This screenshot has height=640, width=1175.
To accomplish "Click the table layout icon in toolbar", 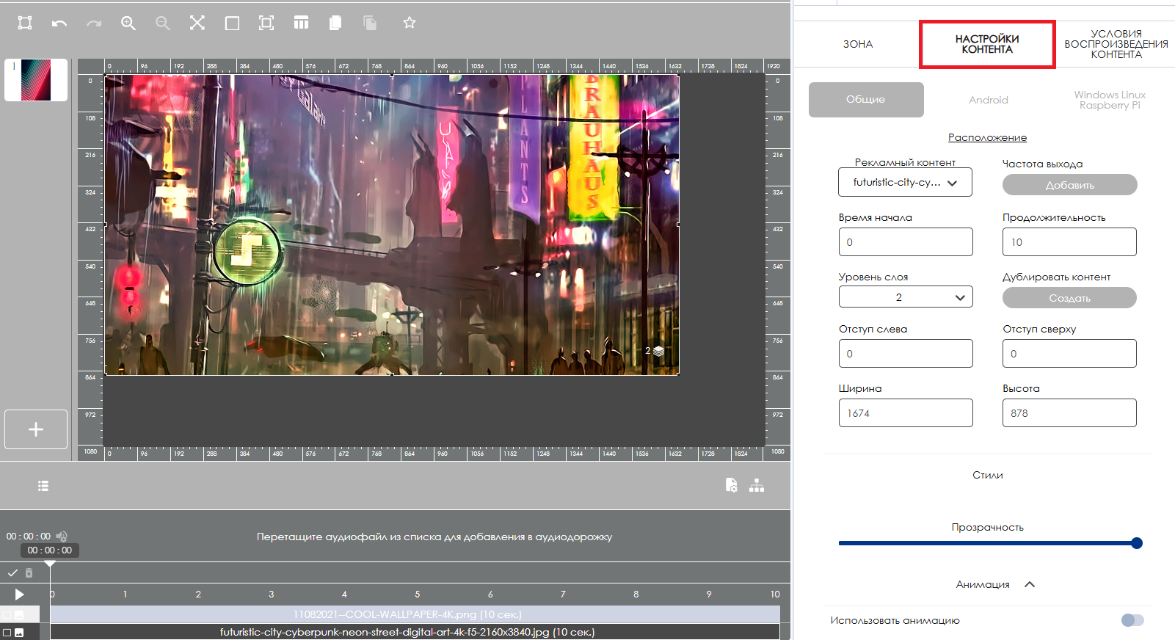I will (x=301, y=23).
